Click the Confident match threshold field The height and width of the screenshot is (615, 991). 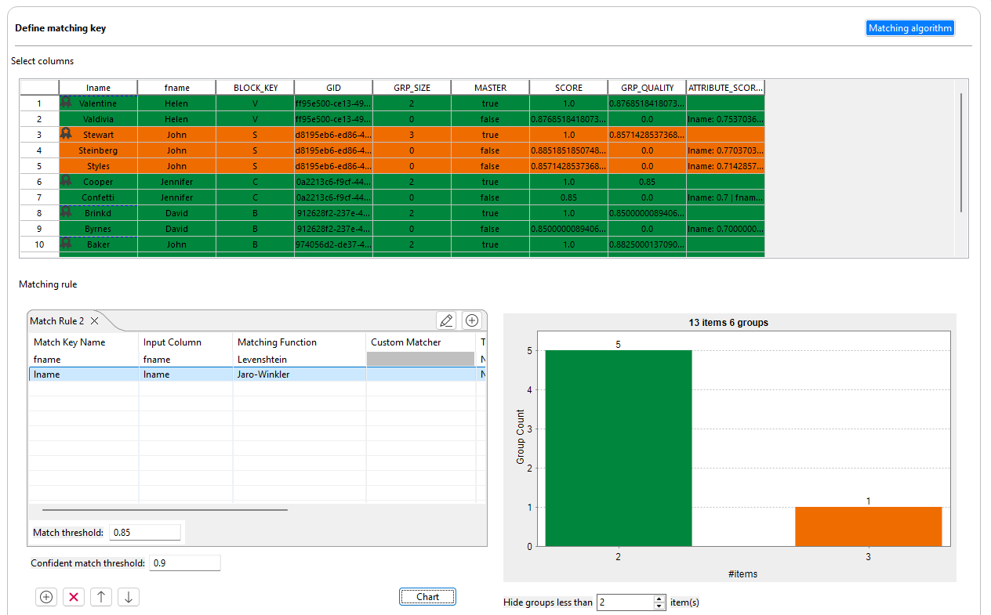tap(185, 563)
